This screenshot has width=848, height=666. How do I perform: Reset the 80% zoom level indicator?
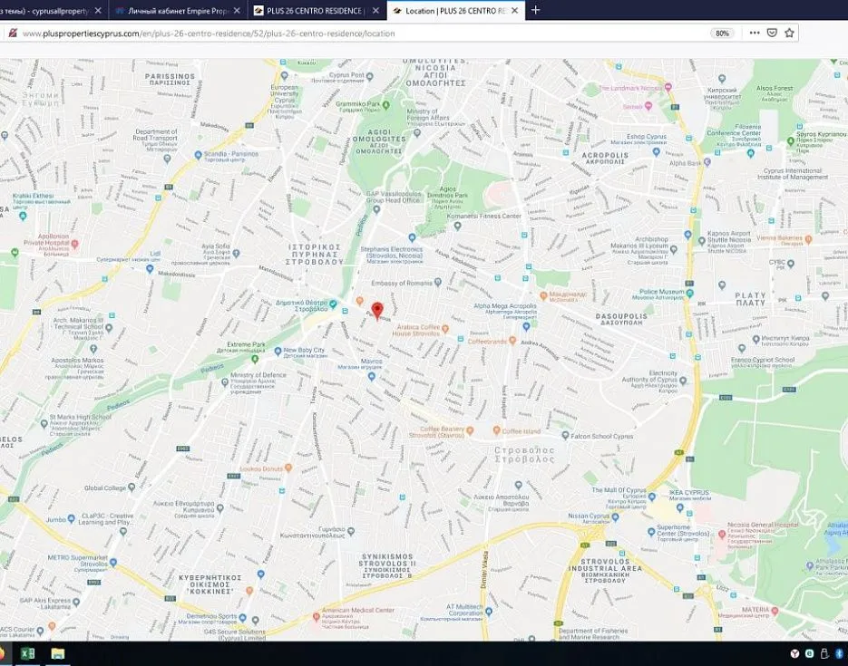722,34
